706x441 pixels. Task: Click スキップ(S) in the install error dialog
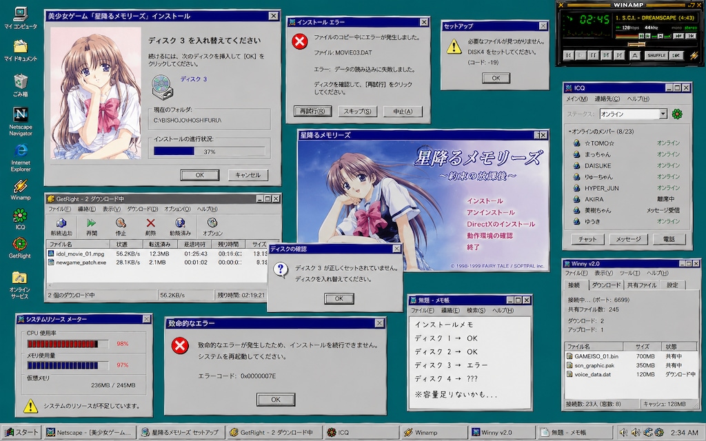click(x=358, y=111)
